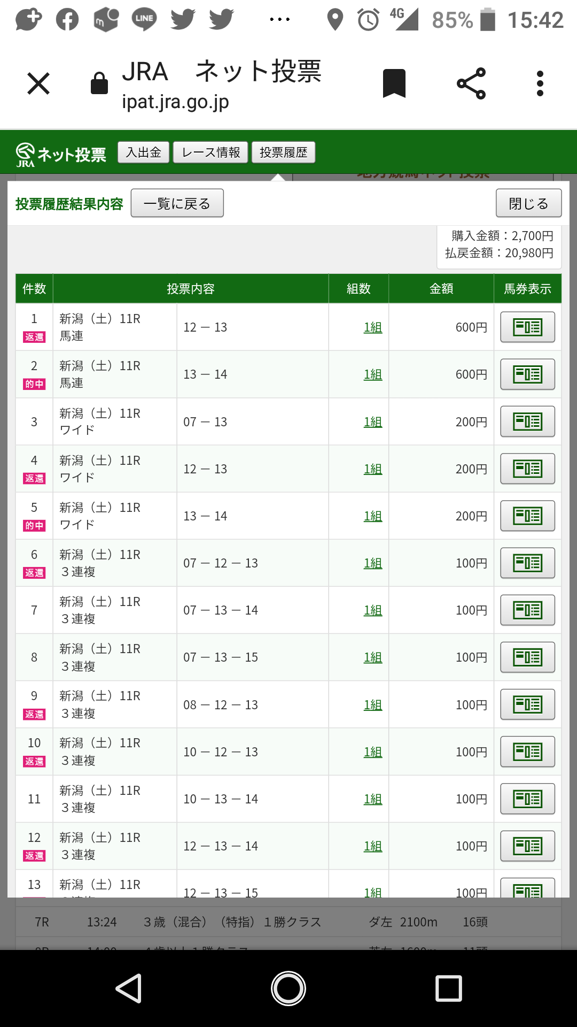The image size is (577, 1027).
Task: Tap the site padlock security icon
Action: point(99,83)
